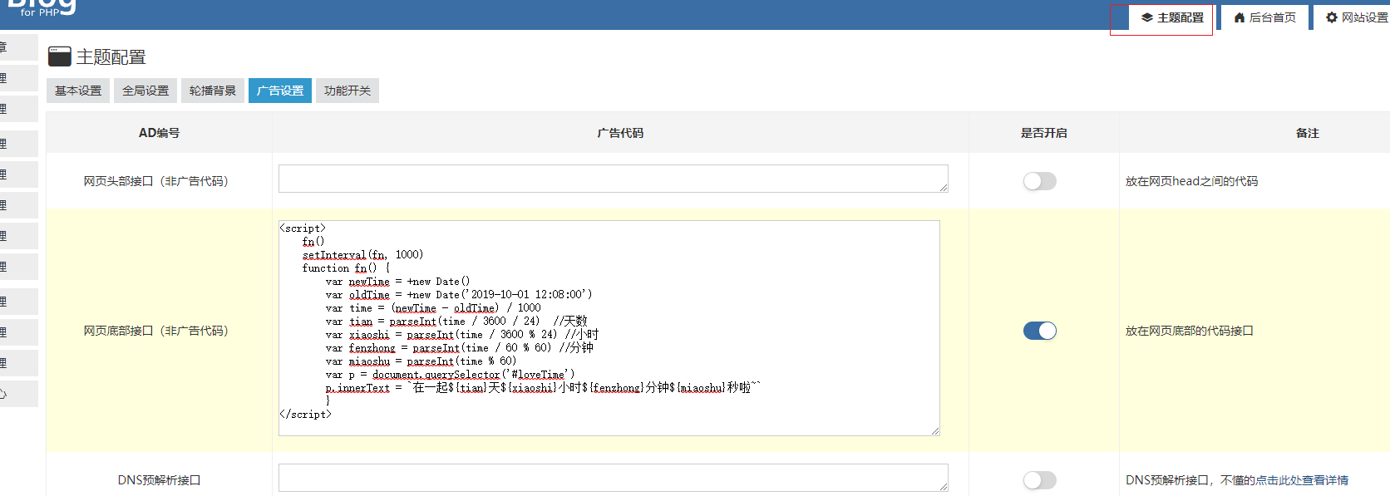1390x496 pixels.
Task: Select the 广告设置 tab
Action: [x=280, y=91]
